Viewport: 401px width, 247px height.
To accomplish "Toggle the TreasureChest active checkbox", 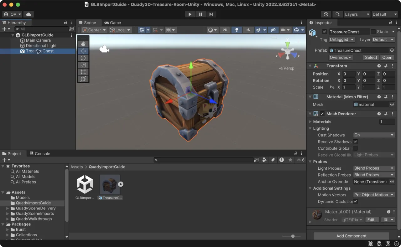I will pyautogui.click(x=325, y=32).
